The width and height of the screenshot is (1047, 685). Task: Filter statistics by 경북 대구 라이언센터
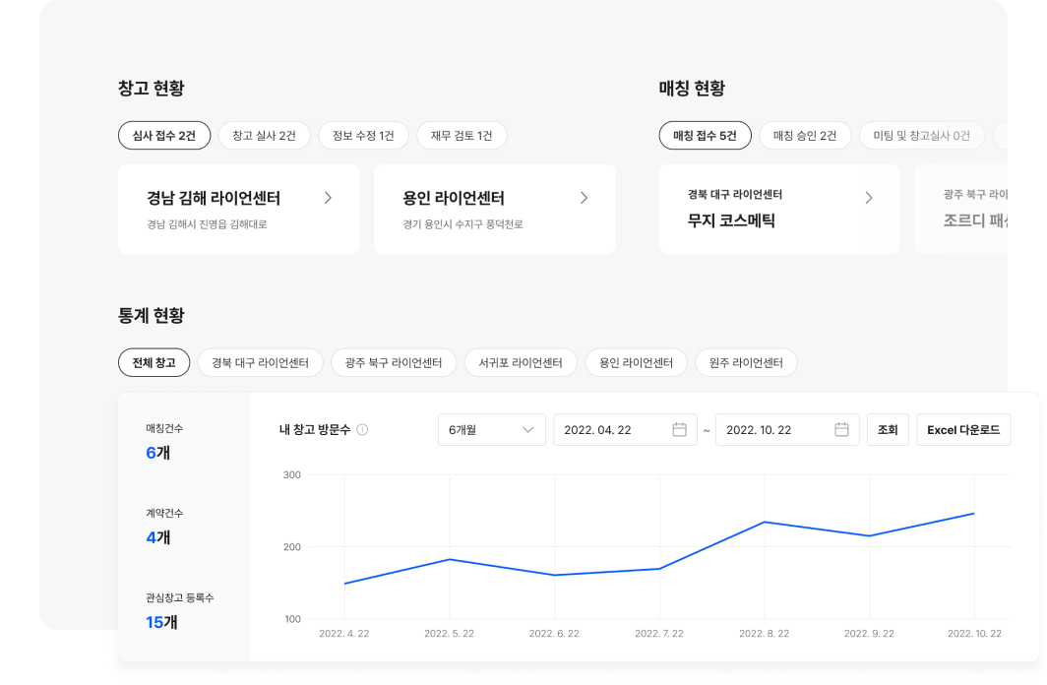pyautogui.click(x=261, y=362)
